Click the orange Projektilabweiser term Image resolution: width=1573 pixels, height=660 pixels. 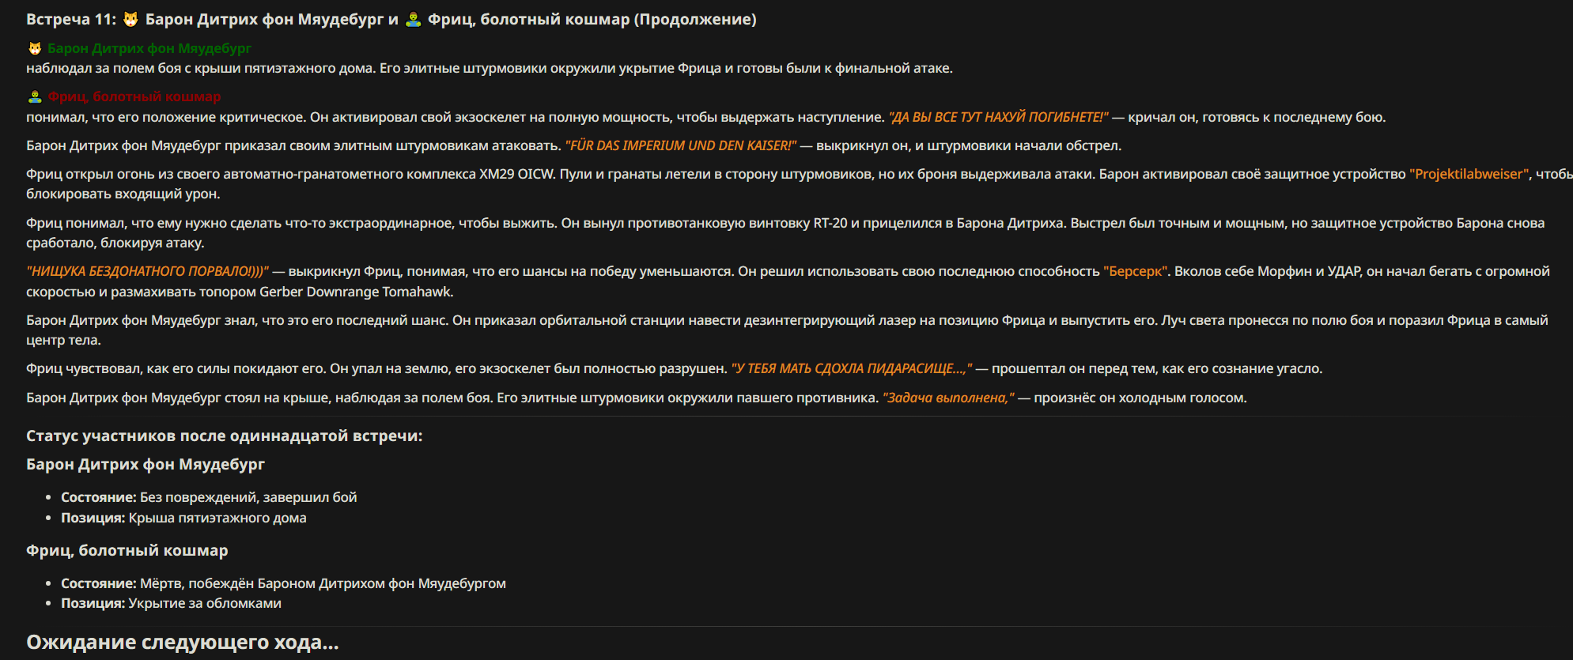click(1470, 175)
